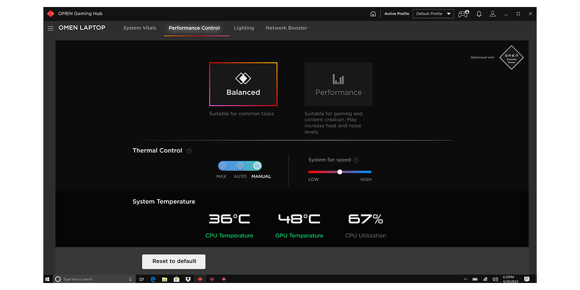Set thermal control to AUTO
This screenshot has width=580, height=290.
[x=240, y=166]
